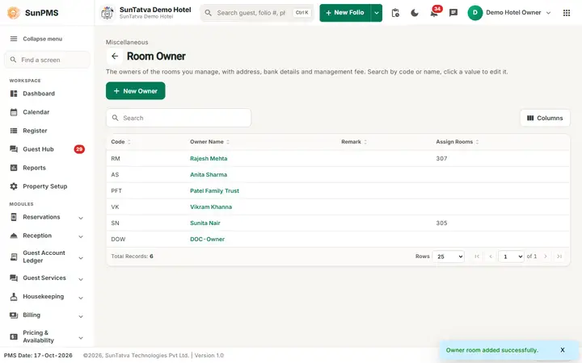
Task: Sort table by Code column
Action: [120, 142]
